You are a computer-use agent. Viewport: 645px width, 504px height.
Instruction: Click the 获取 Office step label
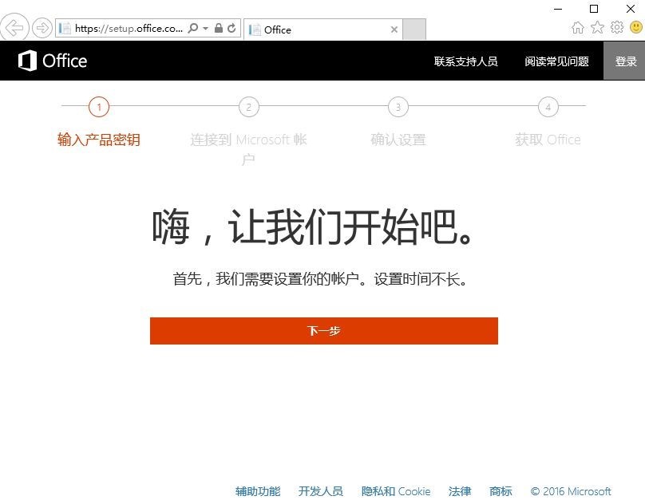(548, 140)
